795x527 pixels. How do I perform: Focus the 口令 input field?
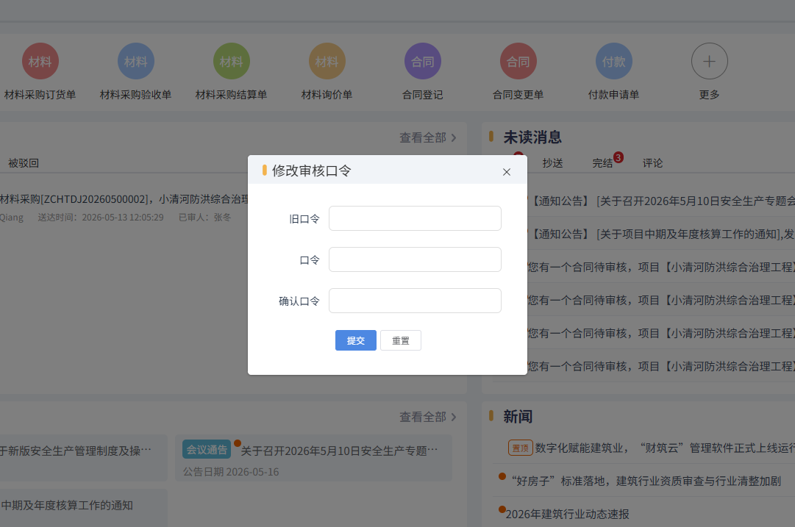click(x=415, y=259)
